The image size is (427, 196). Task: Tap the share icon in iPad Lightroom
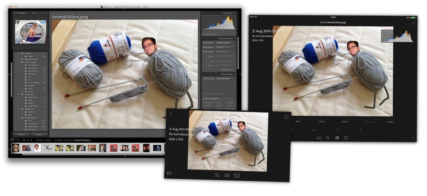[x=413, y=23]
